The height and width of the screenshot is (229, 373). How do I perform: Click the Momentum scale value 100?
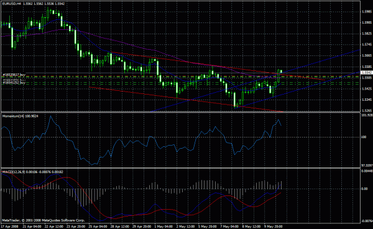pyautogui.click(x=364, y=137)
